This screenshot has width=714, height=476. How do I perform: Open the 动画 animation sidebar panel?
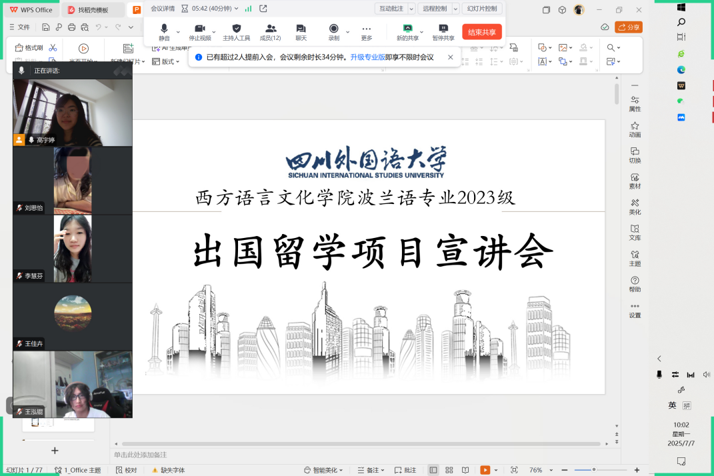pyautogui.click(x=635, y=129)
